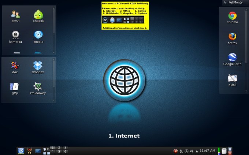The image size is (249, 155).
Task: Click the yellow welcome note widget
Action: pos(125,16)
